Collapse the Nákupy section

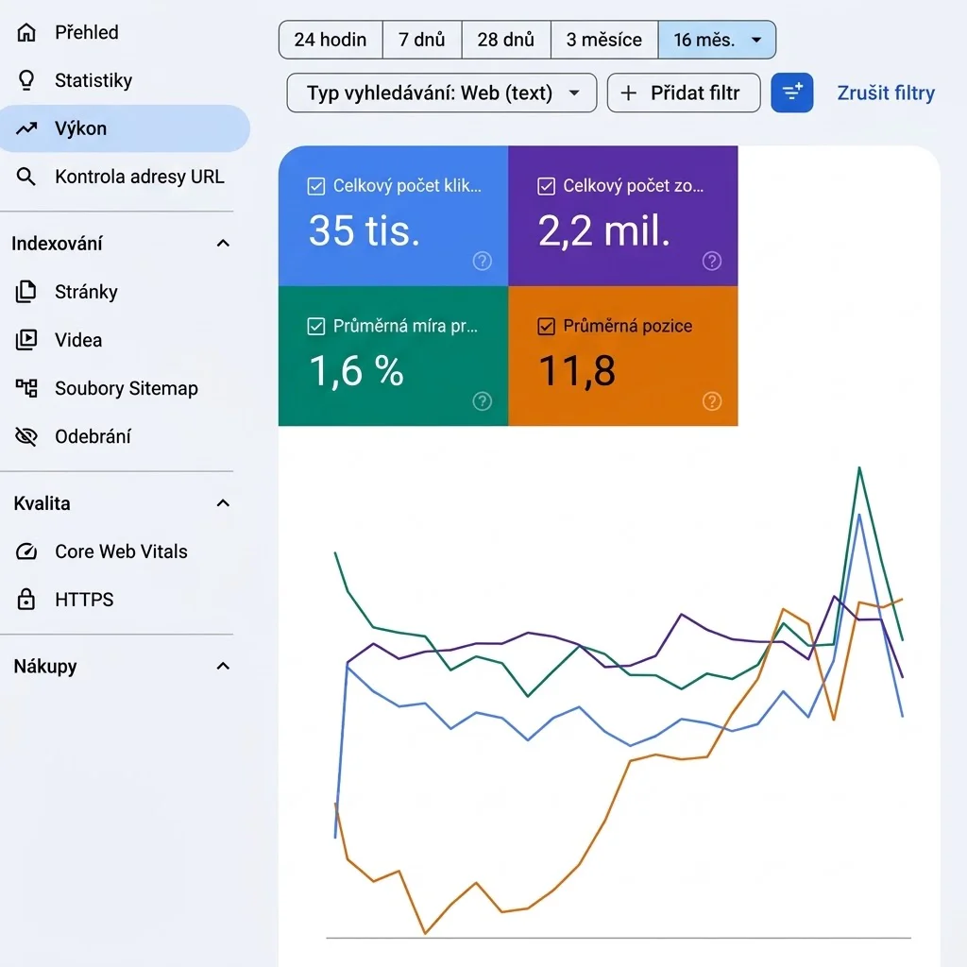223,666
